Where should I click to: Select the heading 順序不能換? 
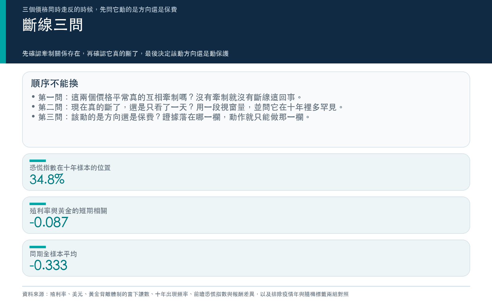(x=54, y=83)
